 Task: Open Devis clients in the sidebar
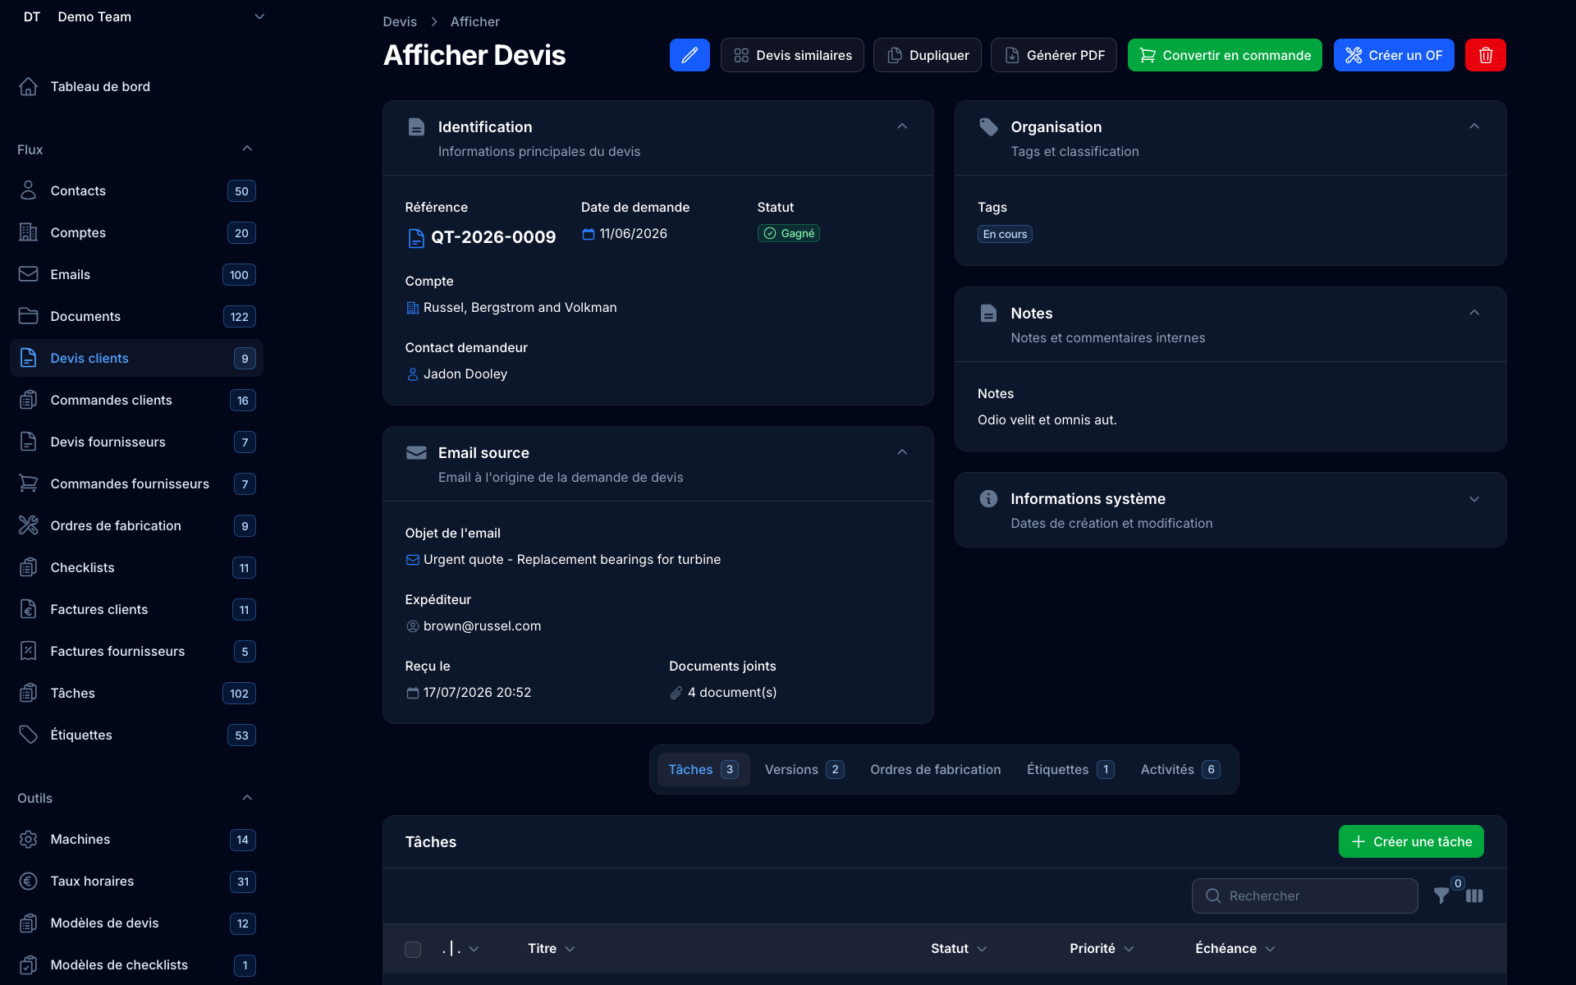(136, 358)
